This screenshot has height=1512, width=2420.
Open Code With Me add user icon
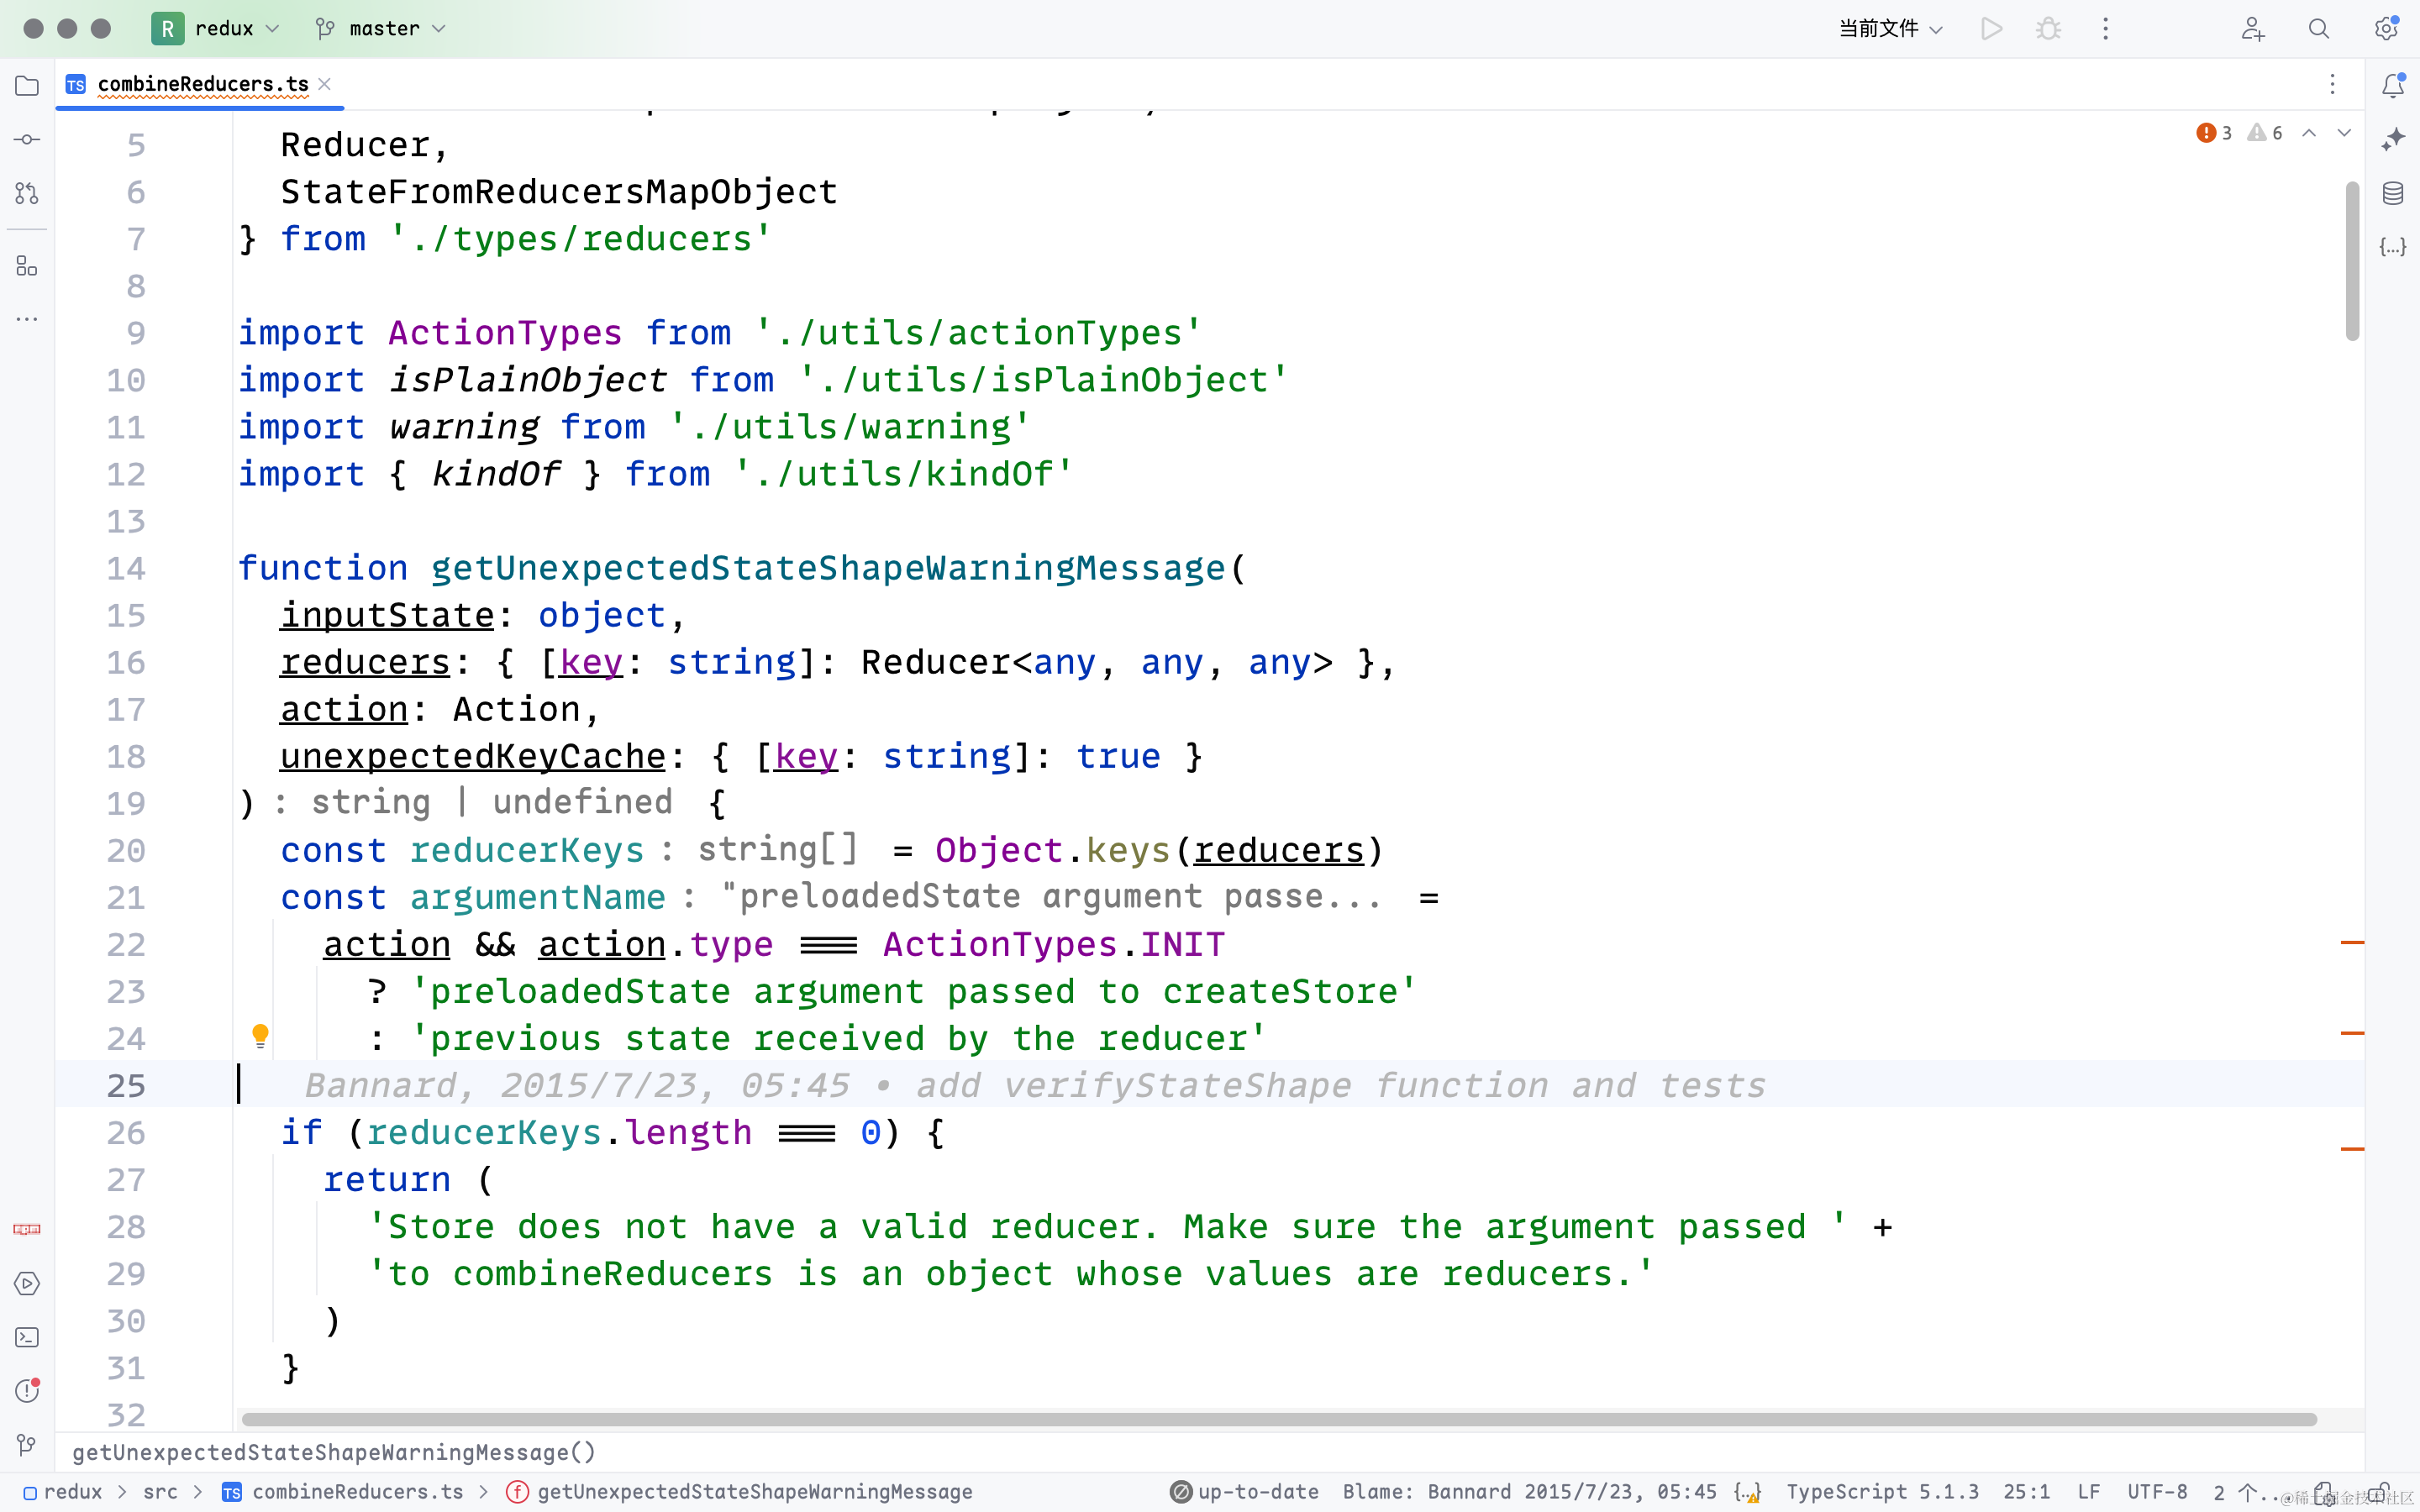coord(2252,29)
